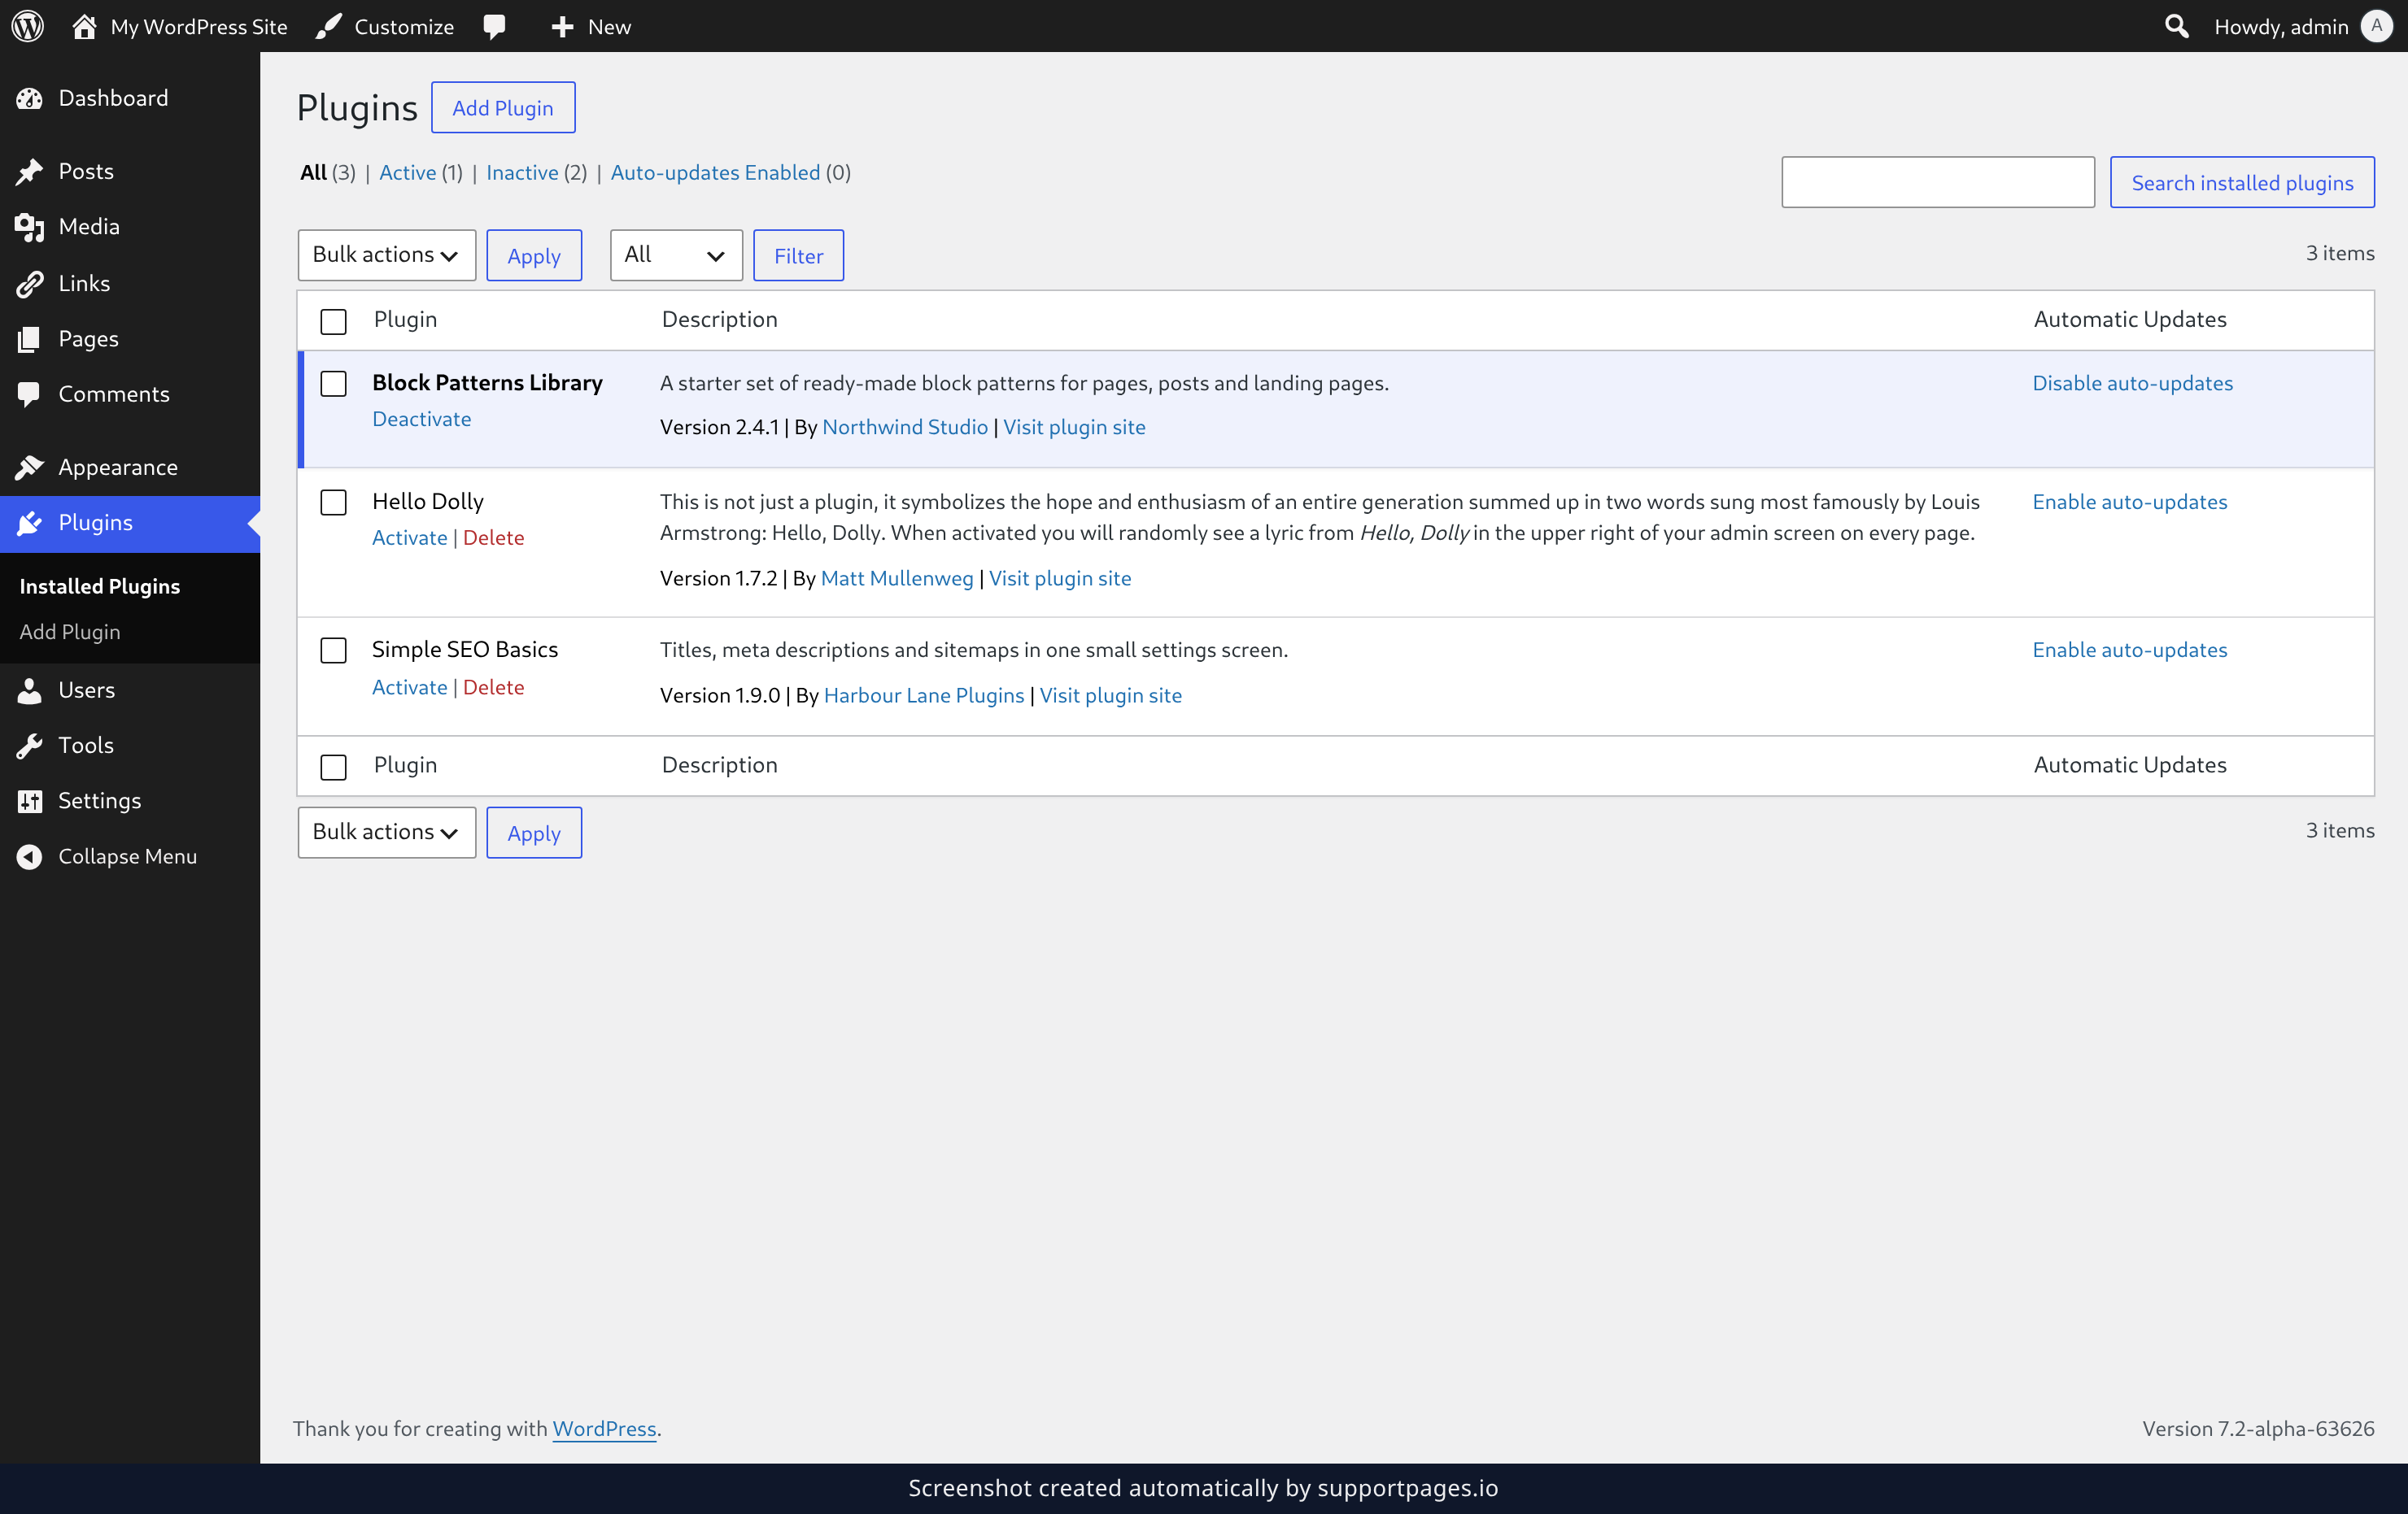
Task: Show Auto-updates Enabled plugins
Action: 715,172
